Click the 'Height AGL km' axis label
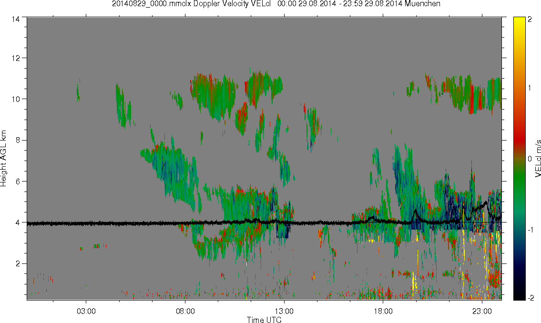Viewport: 541px width, 323px height. (3, 159)
